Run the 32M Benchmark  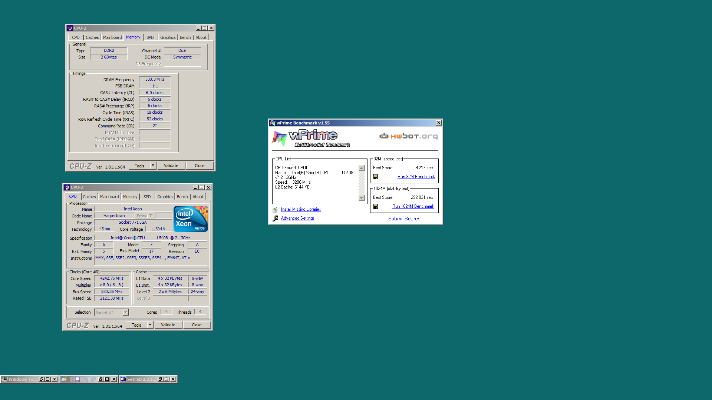[x=416, y=177]
